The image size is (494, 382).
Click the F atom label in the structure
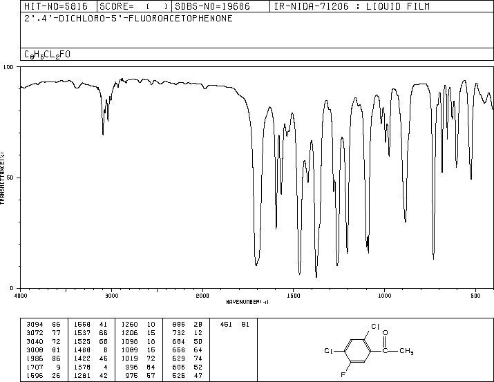click(343, 375)
